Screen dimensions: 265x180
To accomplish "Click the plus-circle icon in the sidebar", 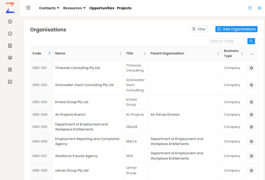I will pos(10,22).
